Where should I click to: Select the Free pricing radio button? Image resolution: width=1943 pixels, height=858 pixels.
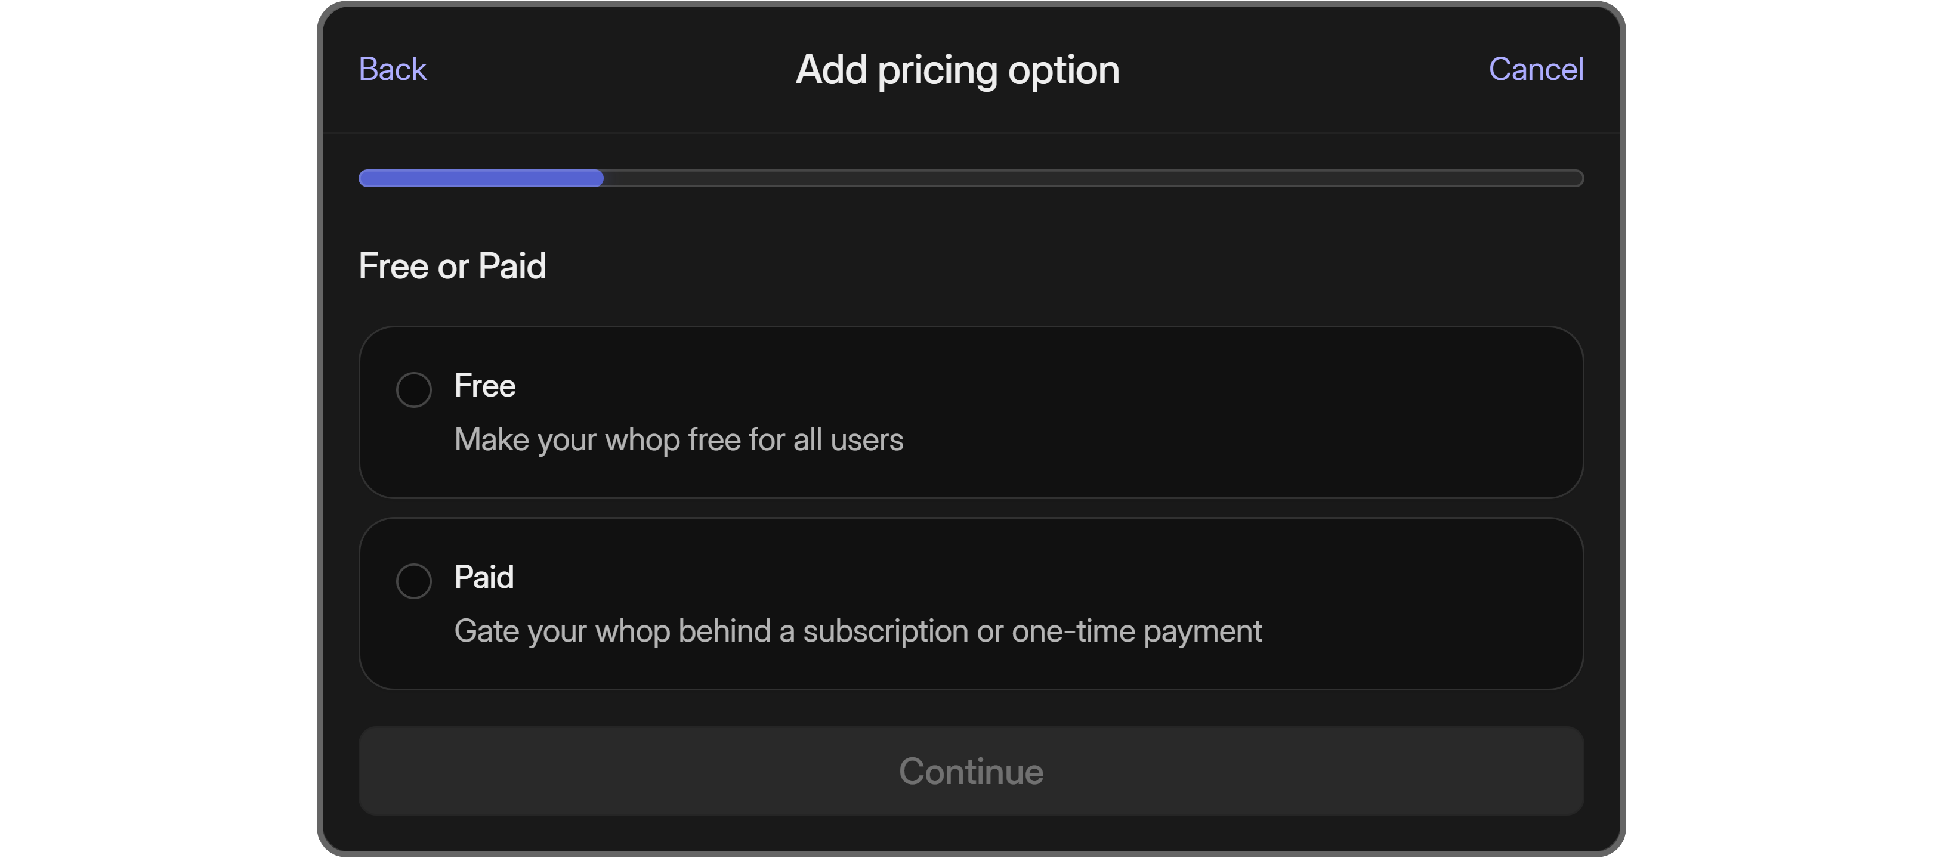tap(413, 390)
